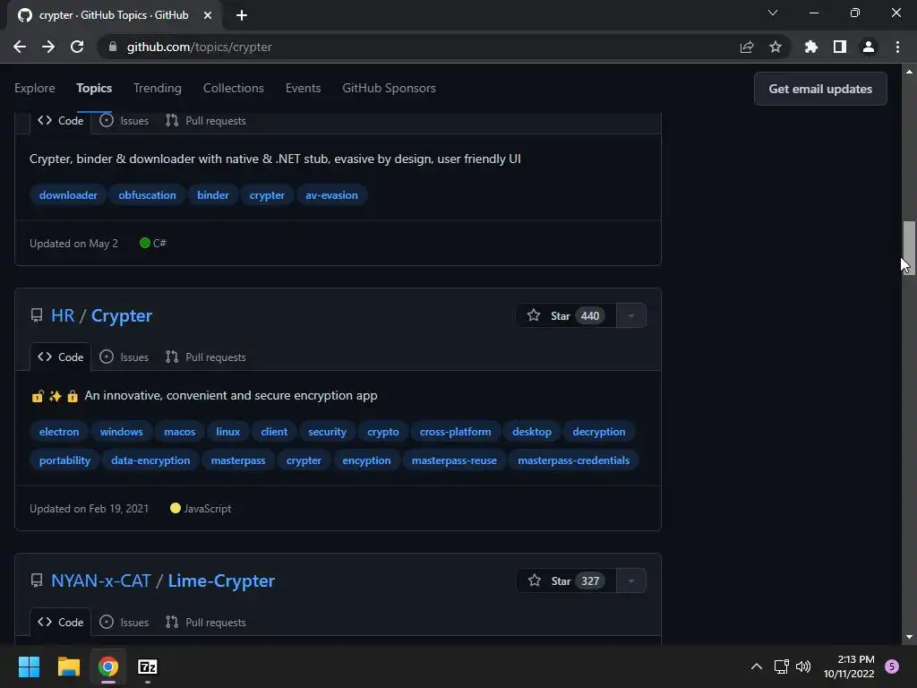
Task: Open Issues tab of the C# crypter repository
Action: point(124,121)
